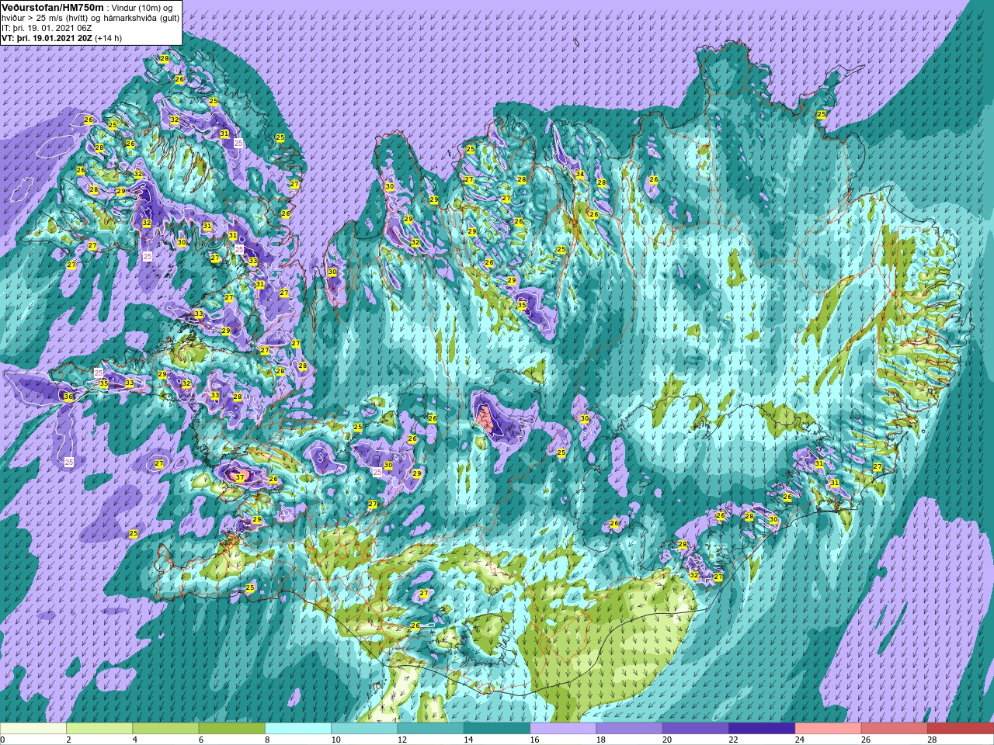Choose the dark teal 14–16 legend swatch
Image resolution: width=994 pixels, height=745 pixels.
click(497, 729)
